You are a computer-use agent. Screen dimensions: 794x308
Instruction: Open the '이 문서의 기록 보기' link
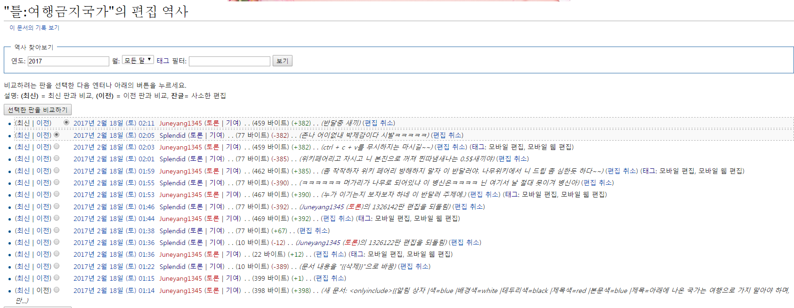[x=34, y=28]
